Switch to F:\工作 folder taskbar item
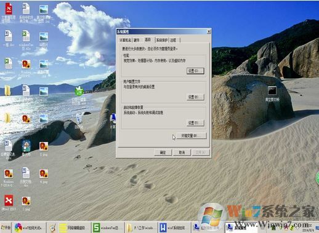This screenshot has height=233, width=319. [141, 227]
